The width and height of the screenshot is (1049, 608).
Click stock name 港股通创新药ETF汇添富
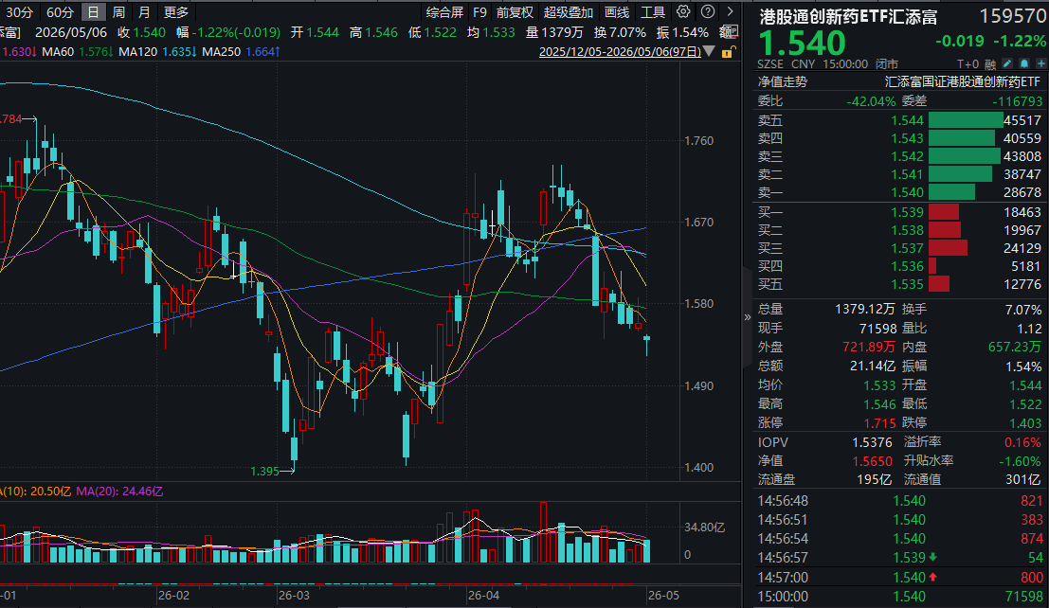pyautogui.click(x=848, y=16)
